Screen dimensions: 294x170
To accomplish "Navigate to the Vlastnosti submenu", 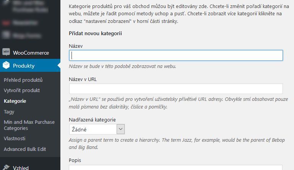I will pos(15,139).
